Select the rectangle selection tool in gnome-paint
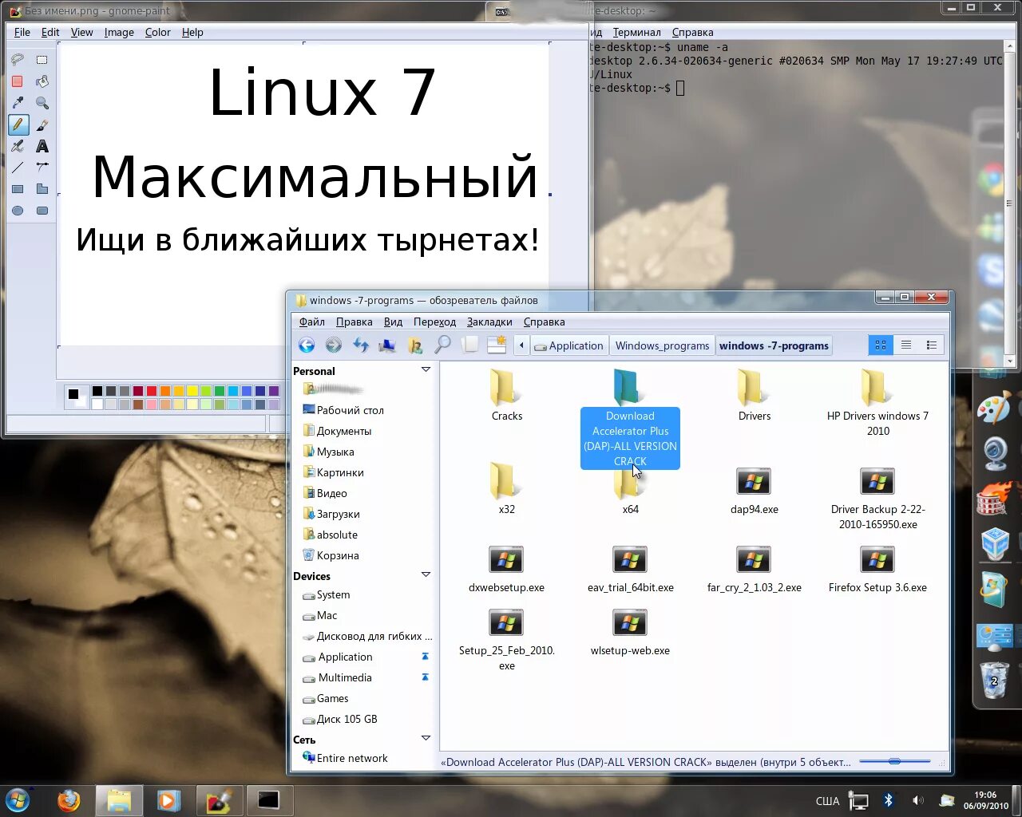 [x=42, y=60]
